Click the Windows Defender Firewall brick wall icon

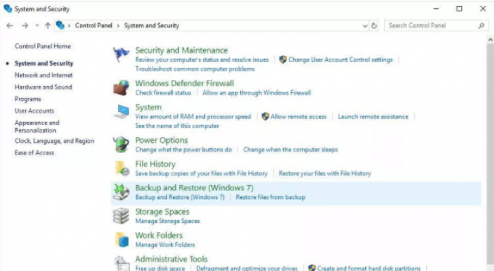point(121,87)
